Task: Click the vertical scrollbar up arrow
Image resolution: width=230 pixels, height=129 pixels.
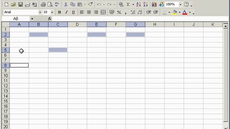Action: click(x=225, y=26)
